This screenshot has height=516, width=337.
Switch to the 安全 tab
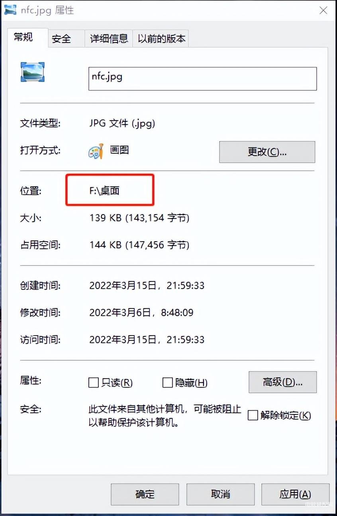pyautogui.click(x=61, y=39)
